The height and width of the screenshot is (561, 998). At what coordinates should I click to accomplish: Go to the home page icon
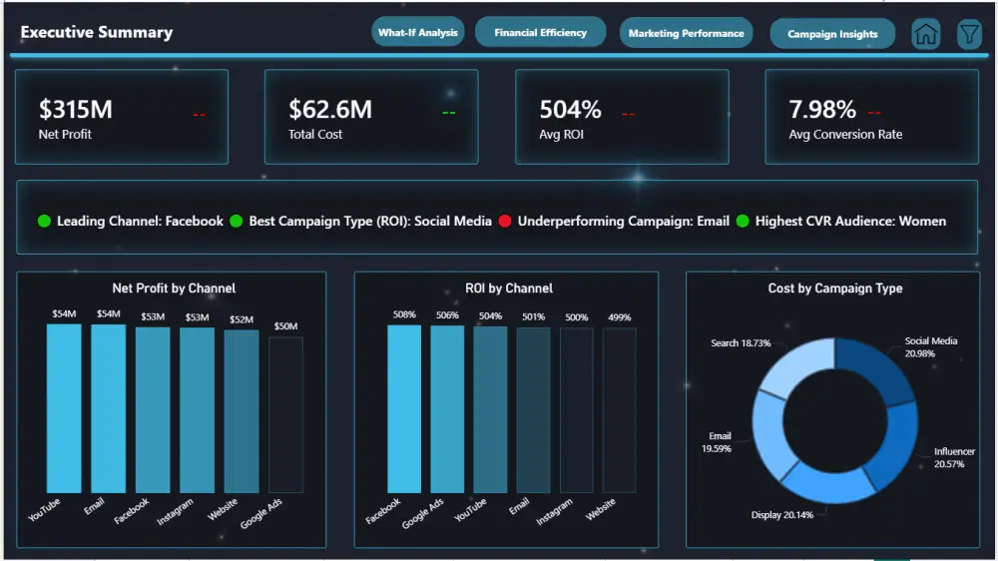925,34
